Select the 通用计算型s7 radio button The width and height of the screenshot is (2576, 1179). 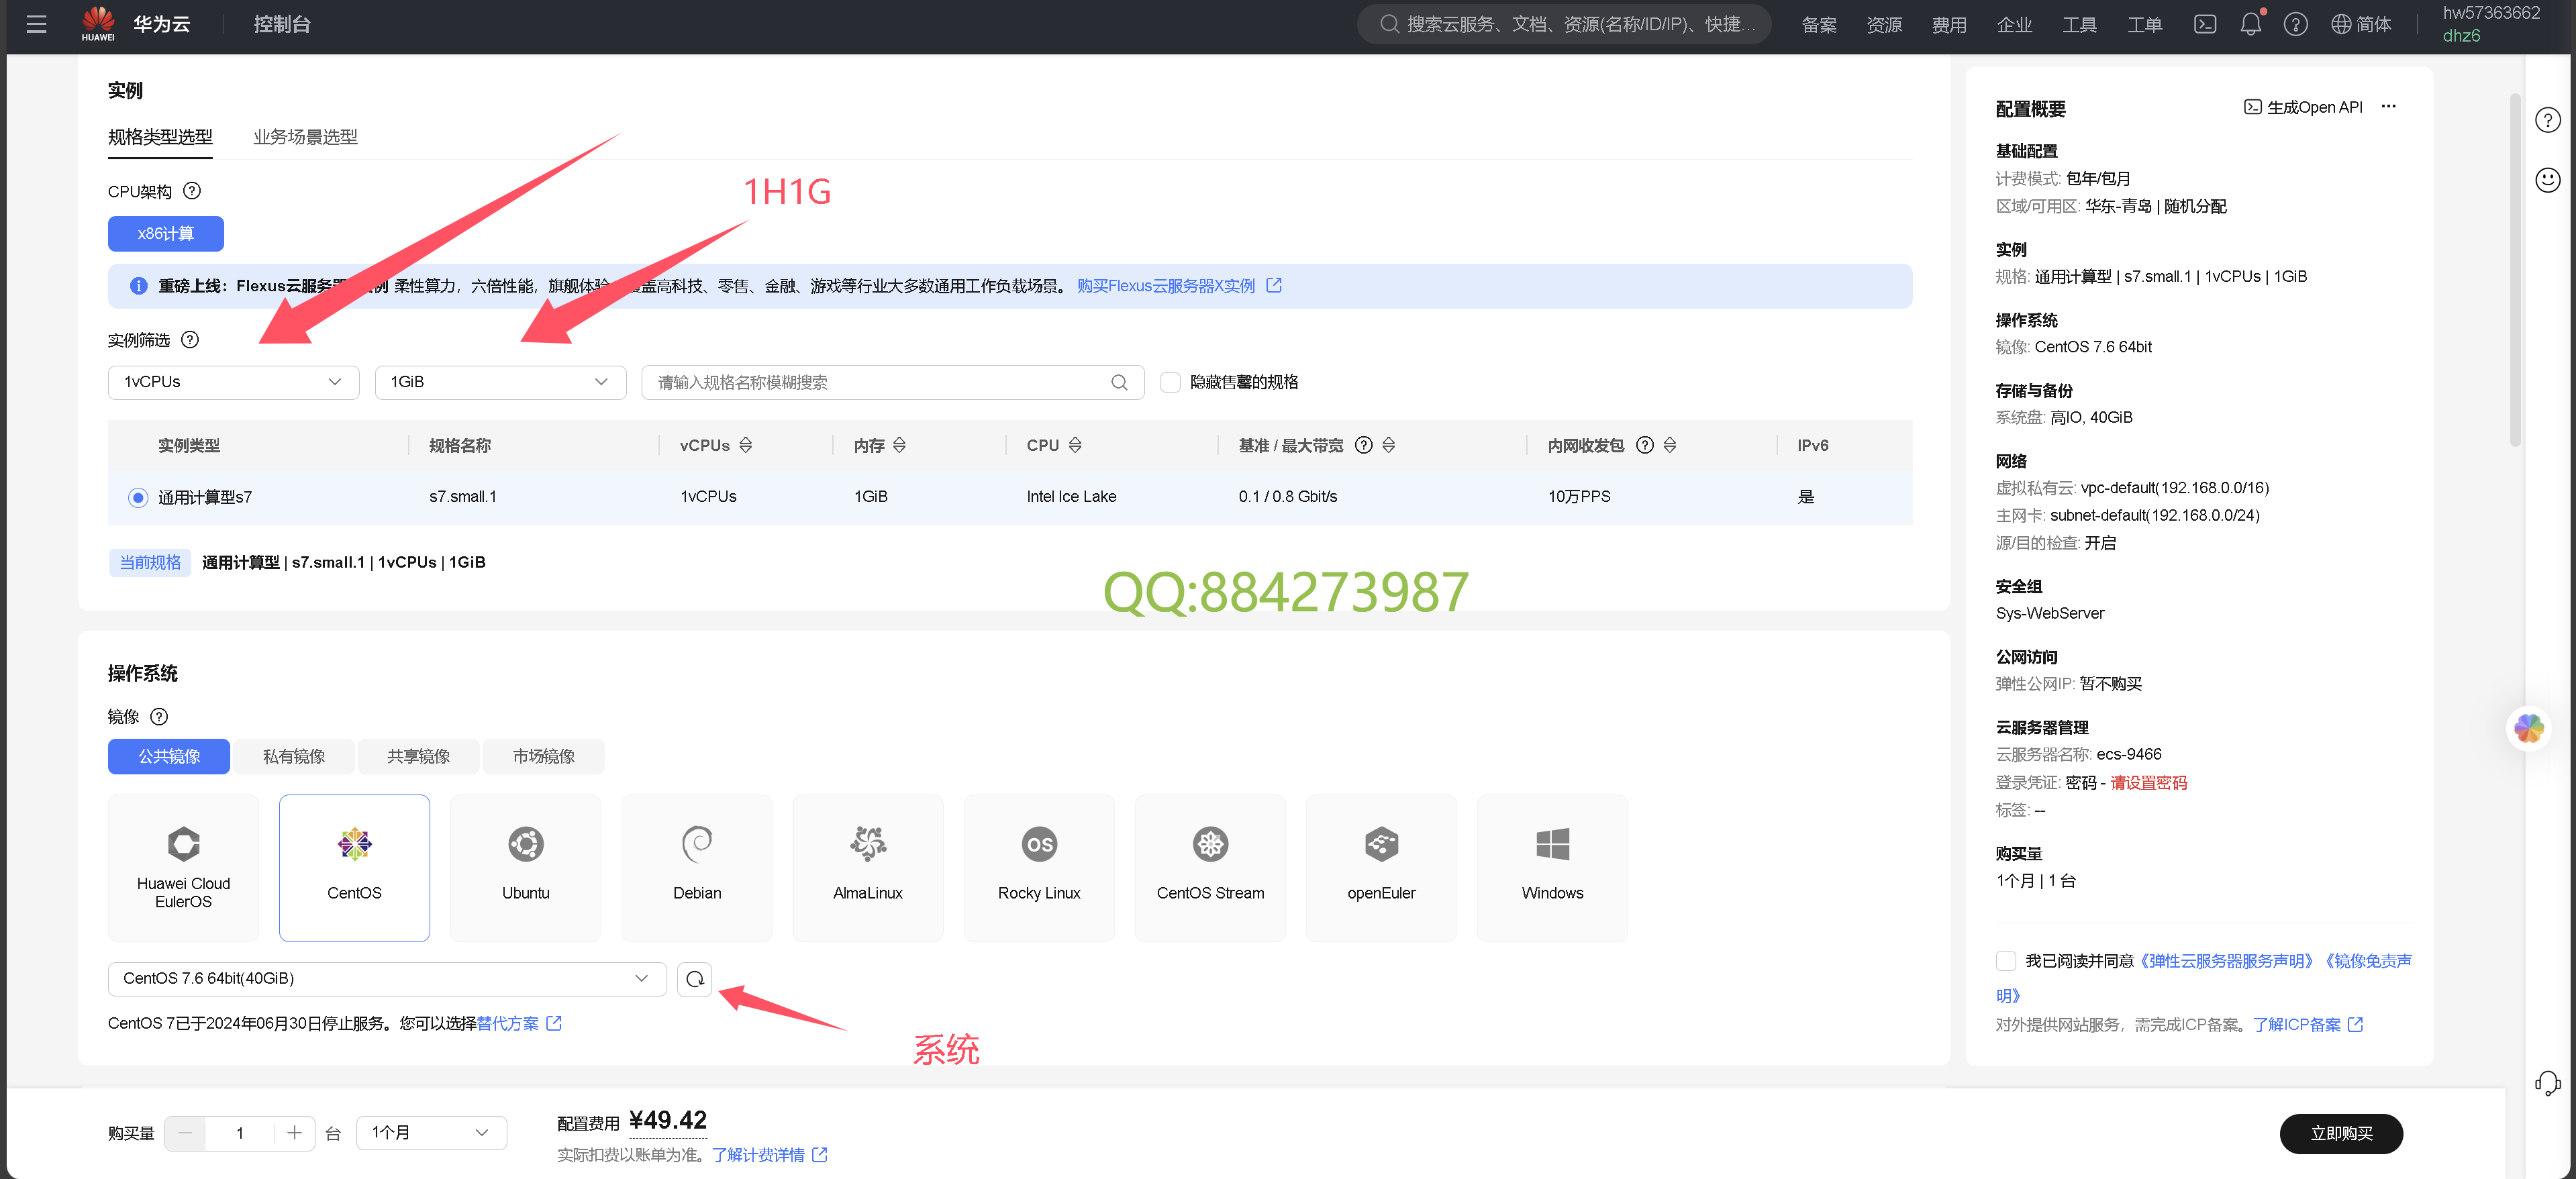138,497
